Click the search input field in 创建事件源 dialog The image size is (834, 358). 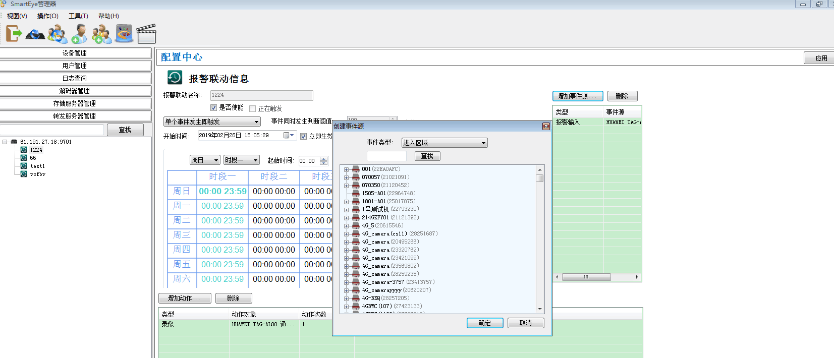coord(386,156)
